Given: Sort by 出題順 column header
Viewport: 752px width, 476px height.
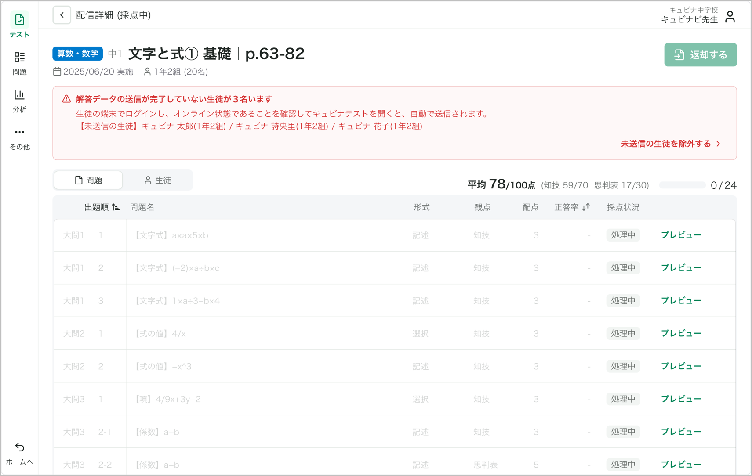Looking at the screenshot, I should click(x=102, y=207).
